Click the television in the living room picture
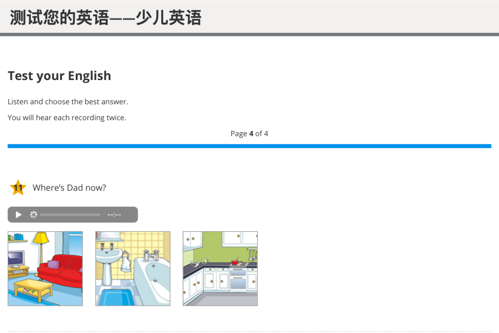Screen dimensions: 499x333 (15, 258)
